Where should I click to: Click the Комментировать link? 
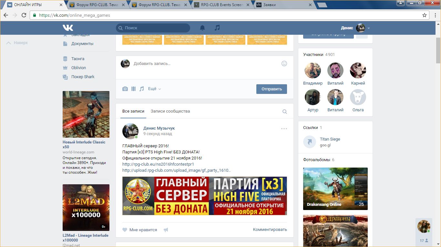[x=270, y=230]
